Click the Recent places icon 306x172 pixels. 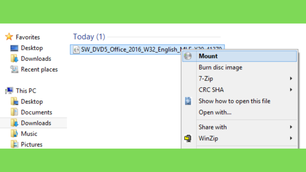14,69
